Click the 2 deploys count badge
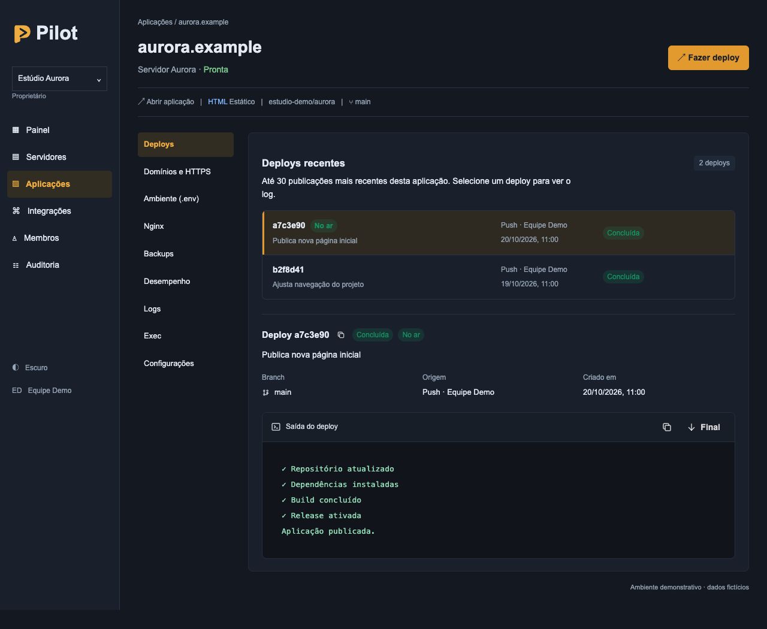 pyautogui.click(x=714, y=163)
